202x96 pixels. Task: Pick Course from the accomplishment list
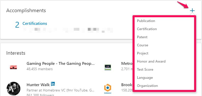[143, 45]
